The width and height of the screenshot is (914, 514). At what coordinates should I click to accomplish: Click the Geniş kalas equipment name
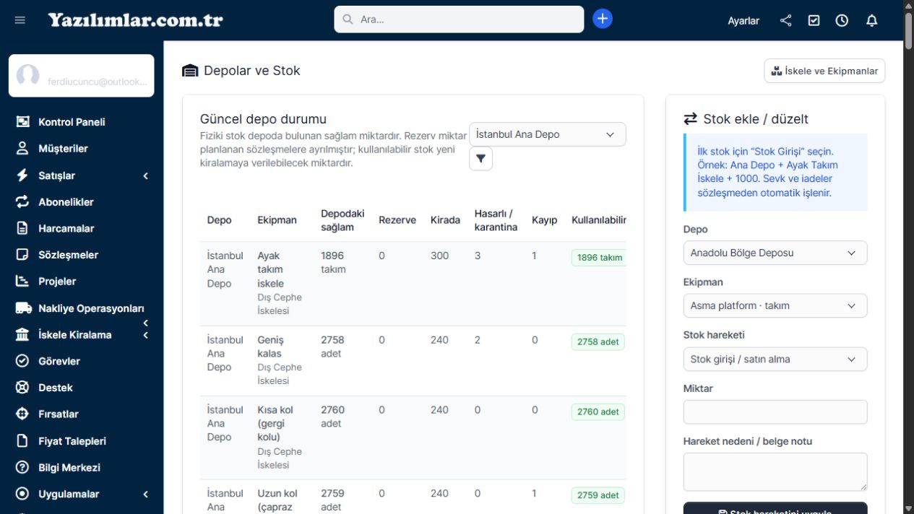[270, 347]
